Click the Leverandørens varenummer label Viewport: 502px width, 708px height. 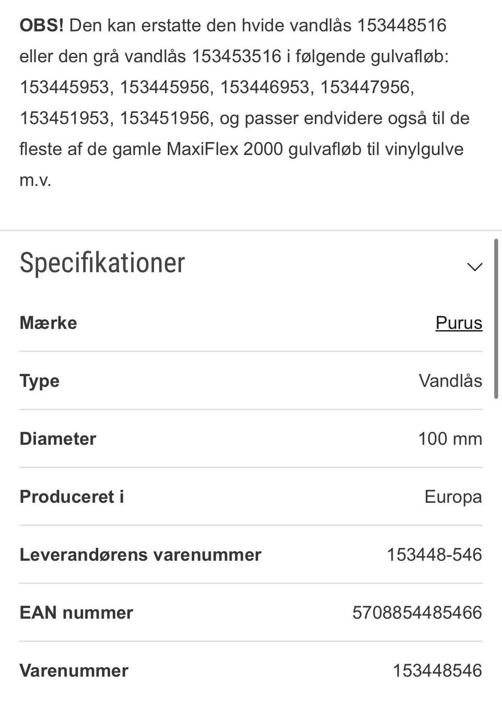click(x=140, y=555)
